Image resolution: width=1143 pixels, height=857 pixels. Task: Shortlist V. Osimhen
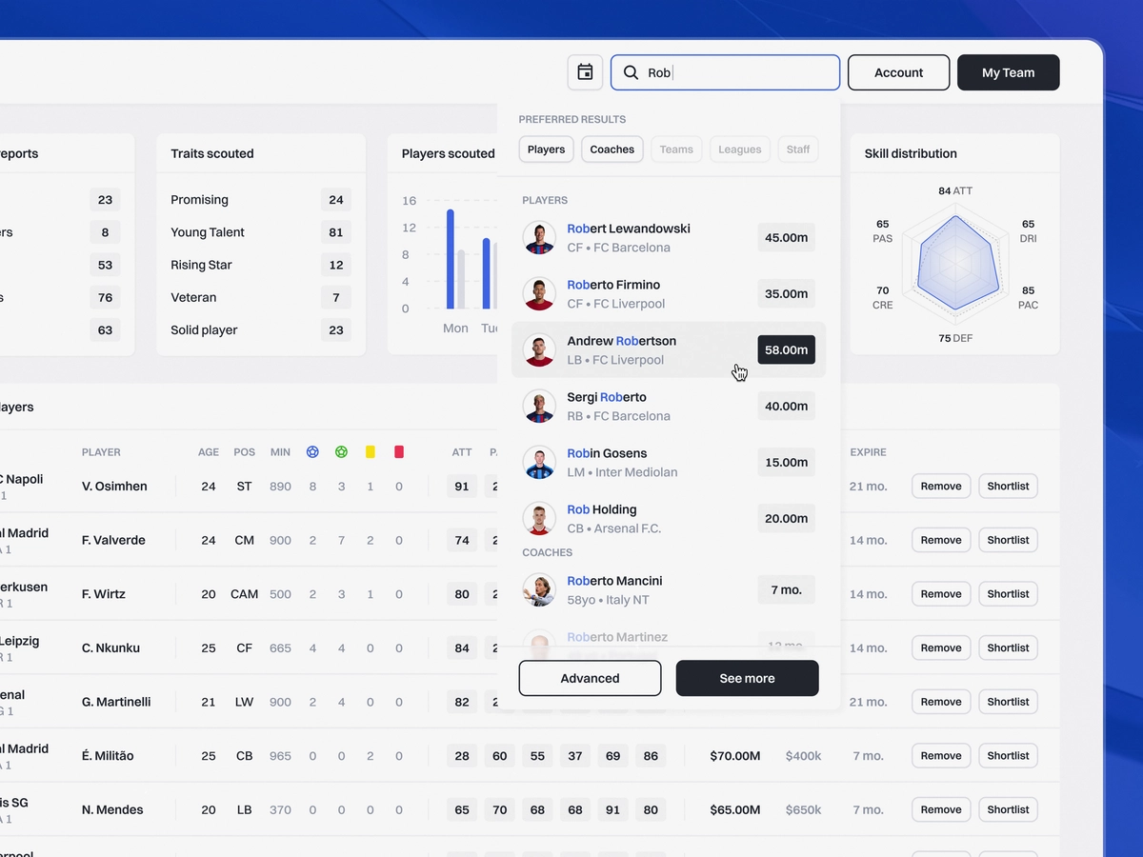pos(1008,486)
